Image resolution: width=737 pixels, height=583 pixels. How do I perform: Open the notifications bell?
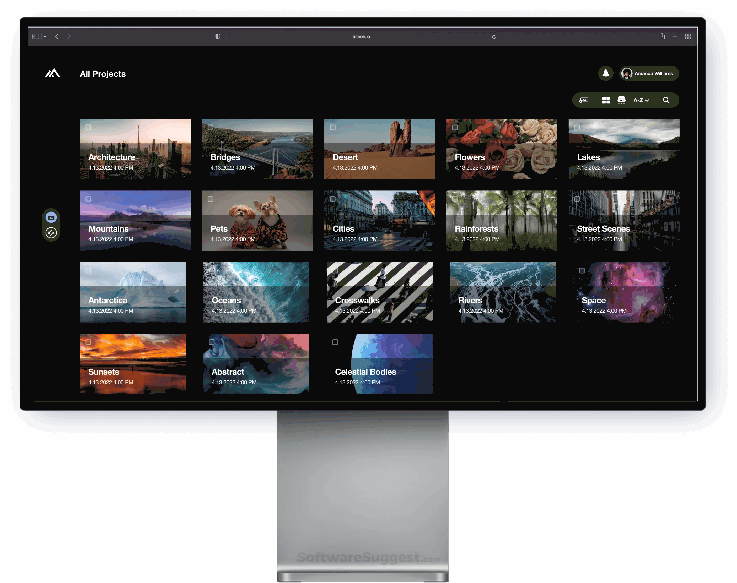click(x=606, y=73)
